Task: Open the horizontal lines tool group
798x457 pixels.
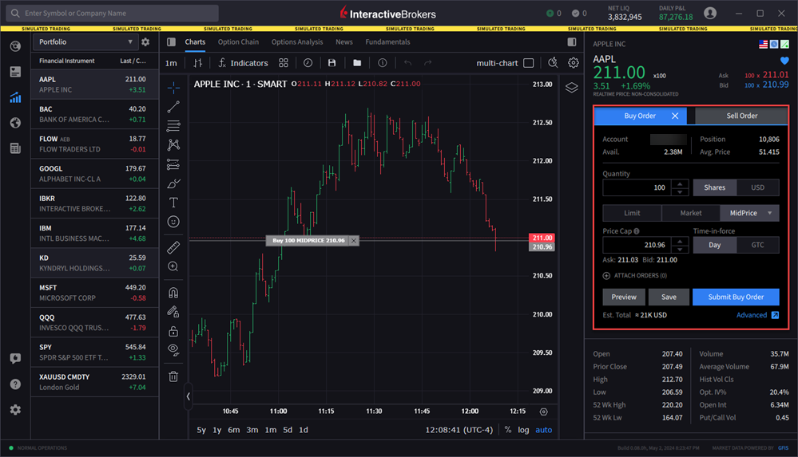Action: click(173, 125)
